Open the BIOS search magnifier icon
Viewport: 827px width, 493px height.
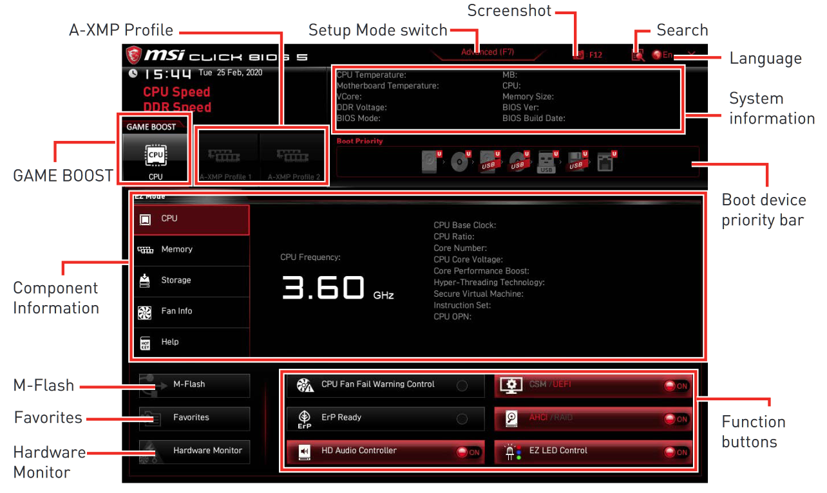(x=638, y=55)
